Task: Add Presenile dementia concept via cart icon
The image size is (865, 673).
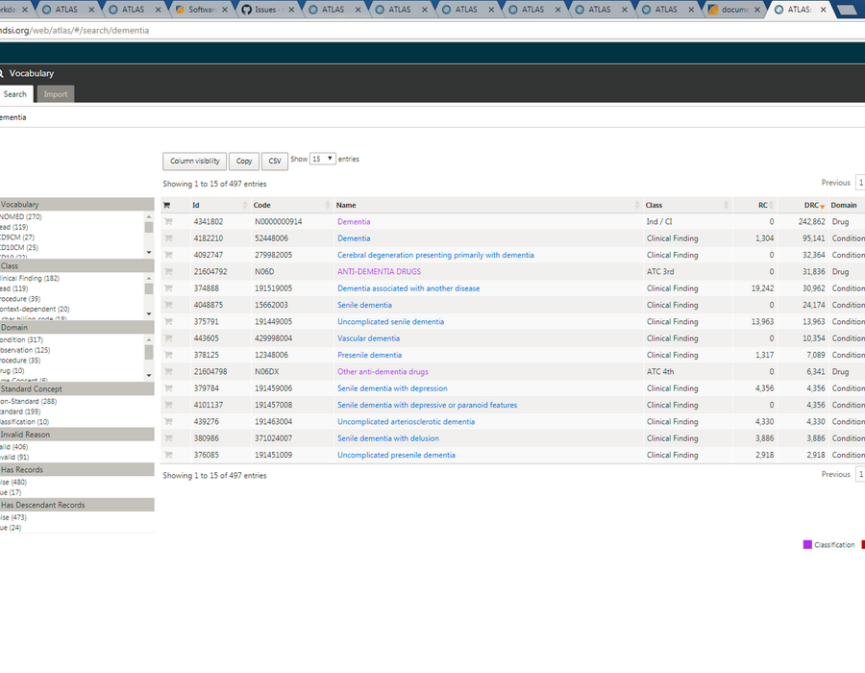Action: 168,355
